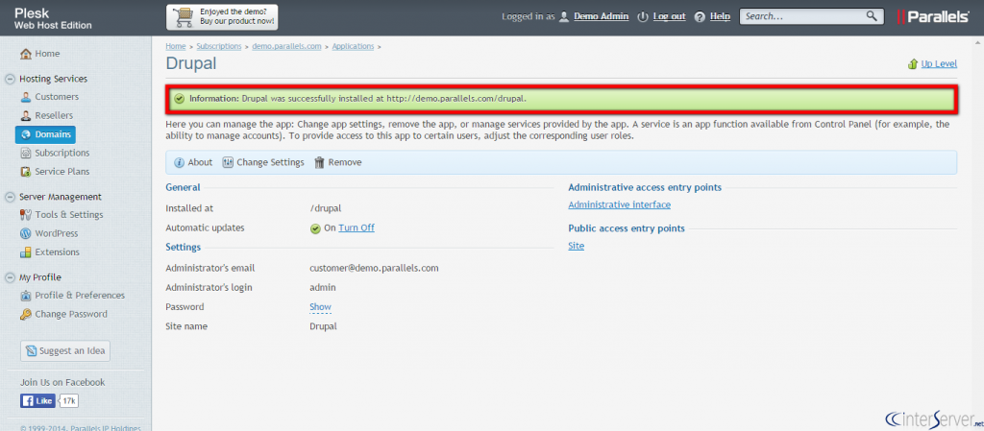
Task: Click the /drupal install path text
Action: coord(325,208)
